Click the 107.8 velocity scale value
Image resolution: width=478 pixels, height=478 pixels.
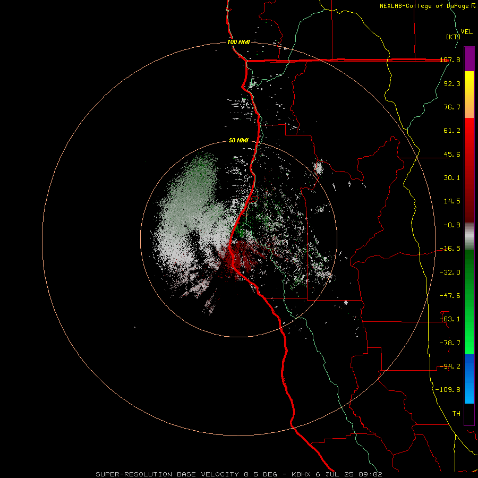click(450, 60)
